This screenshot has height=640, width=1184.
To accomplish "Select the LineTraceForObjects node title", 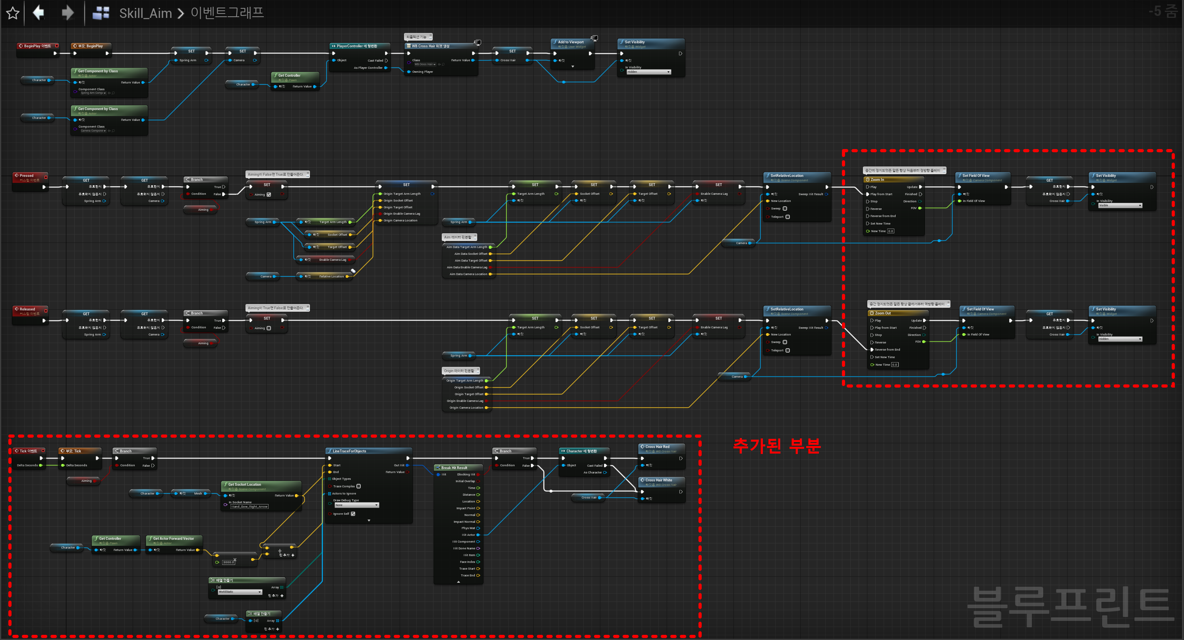I will [349, 451].
